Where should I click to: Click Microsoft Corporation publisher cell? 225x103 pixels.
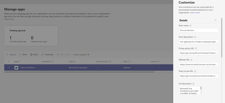coord(78,68)
